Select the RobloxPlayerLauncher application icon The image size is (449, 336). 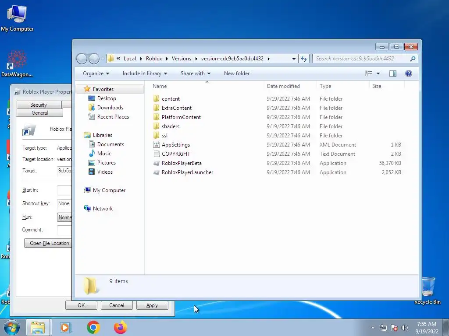click(157, 172)
